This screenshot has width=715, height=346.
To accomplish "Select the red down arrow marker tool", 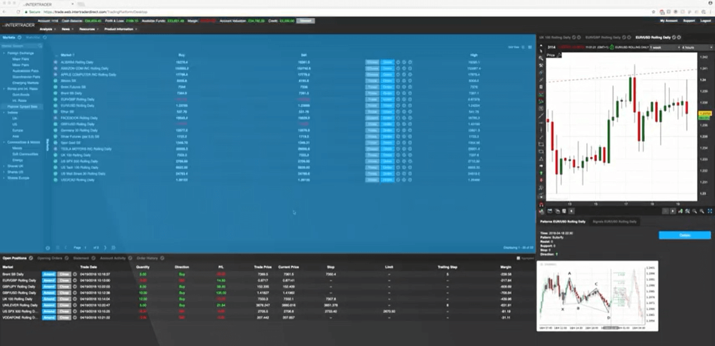I will click(x=541, y=180).
